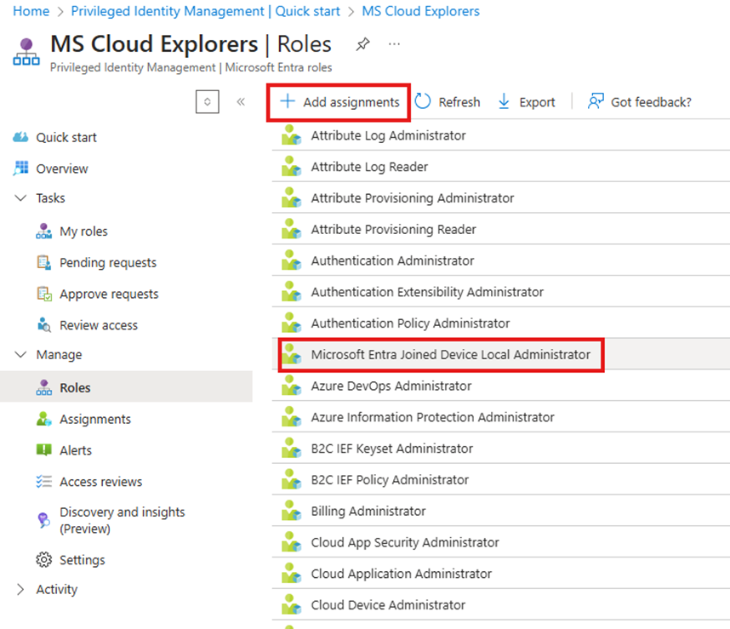
Task: Click the pin icon beside the Roles title
Action: click(x=362, y=44)
